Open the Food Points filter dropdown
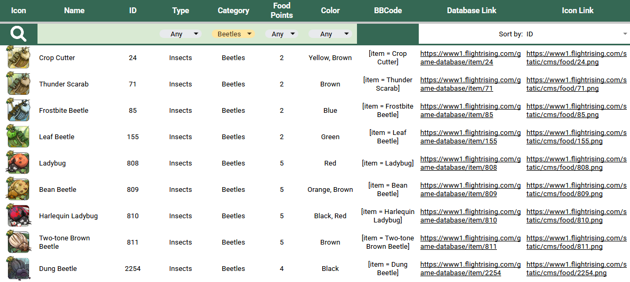Screen dimensions: 630x282 click(x=281, y=34)
